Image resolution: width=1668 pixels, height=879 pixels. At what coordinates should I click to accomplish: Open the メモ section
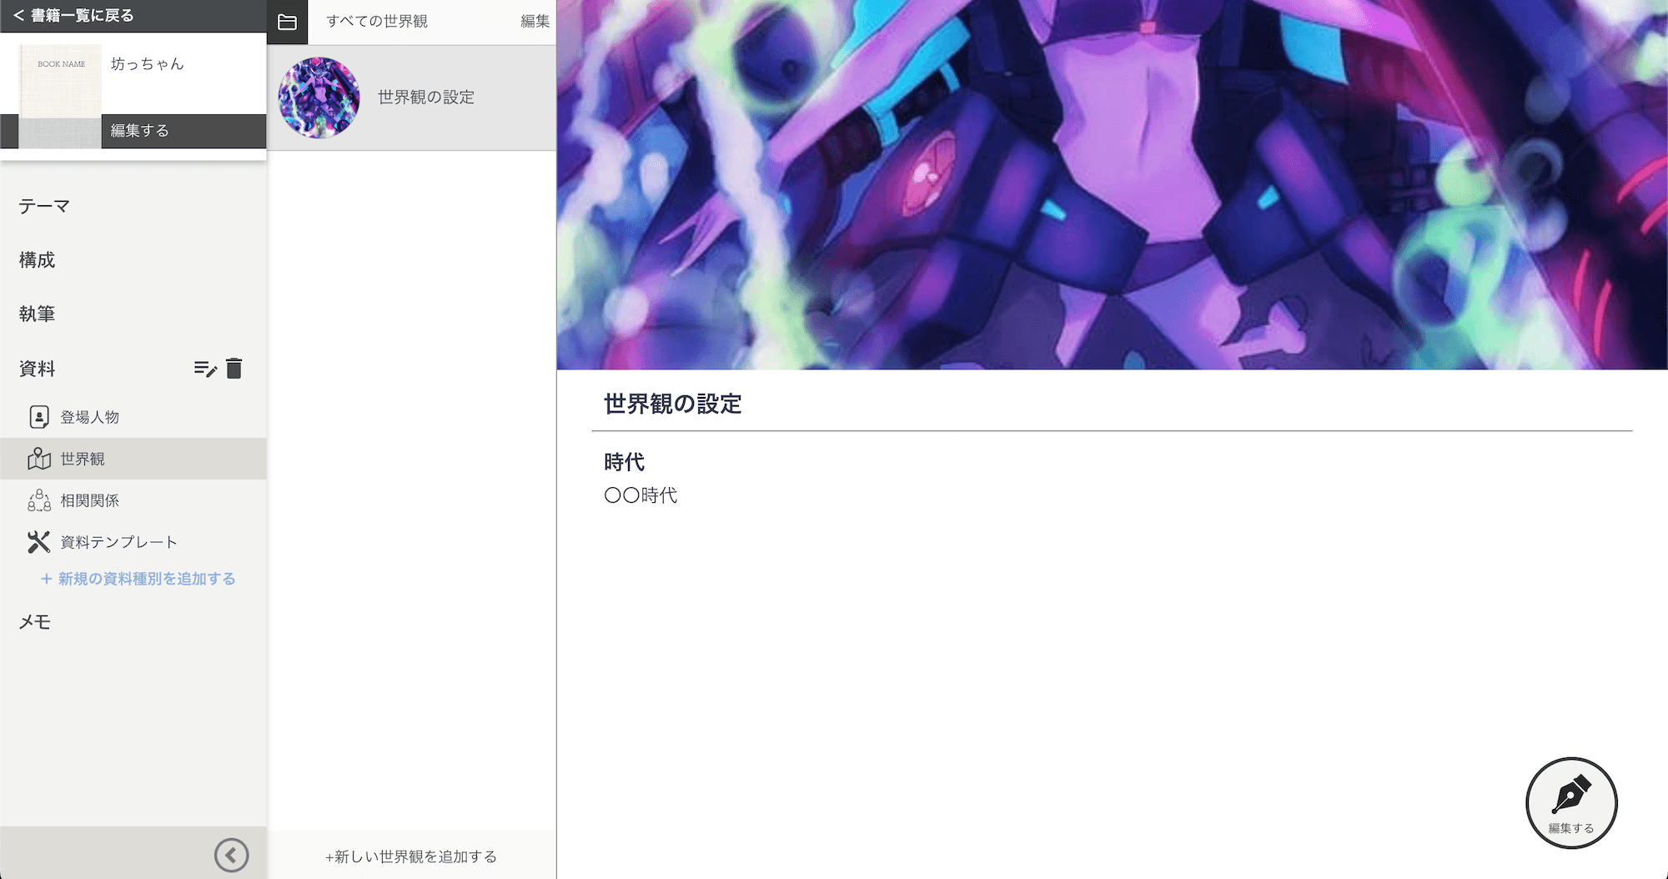point(35,622)
